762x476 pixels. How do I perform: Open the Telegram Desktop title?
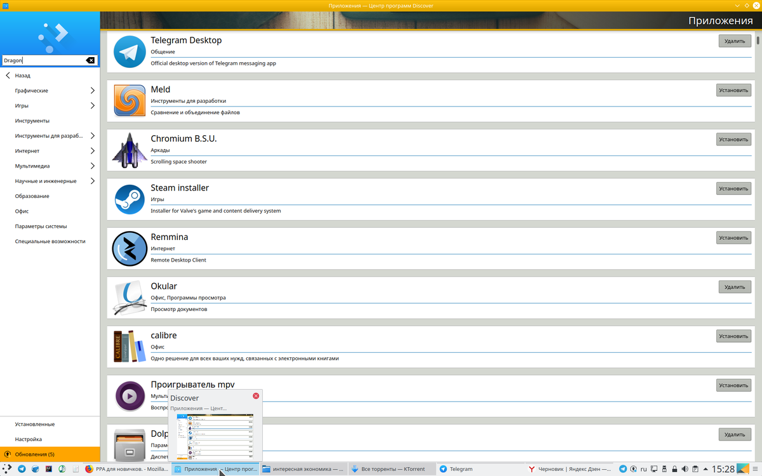[186, 40]
